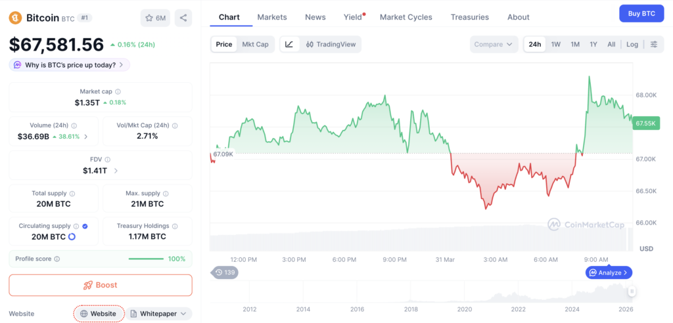Open the About tab
Image resolution: width=673 pixels, height=323 pixels.
pyautogui.click(x=518, y=17)
